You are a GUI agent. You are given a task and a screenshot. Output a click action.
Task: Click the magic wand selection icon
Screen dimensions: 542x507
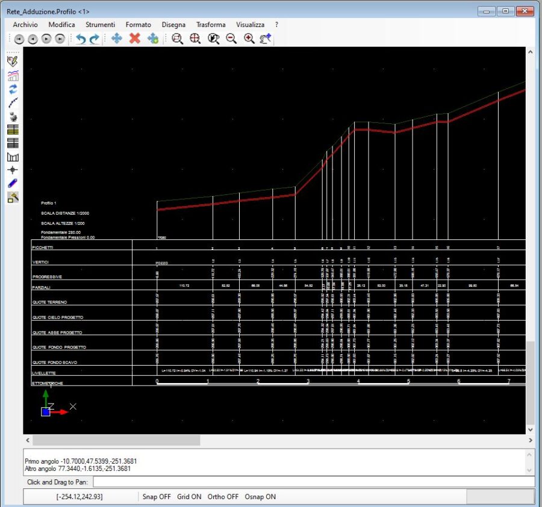pos(13,197)
